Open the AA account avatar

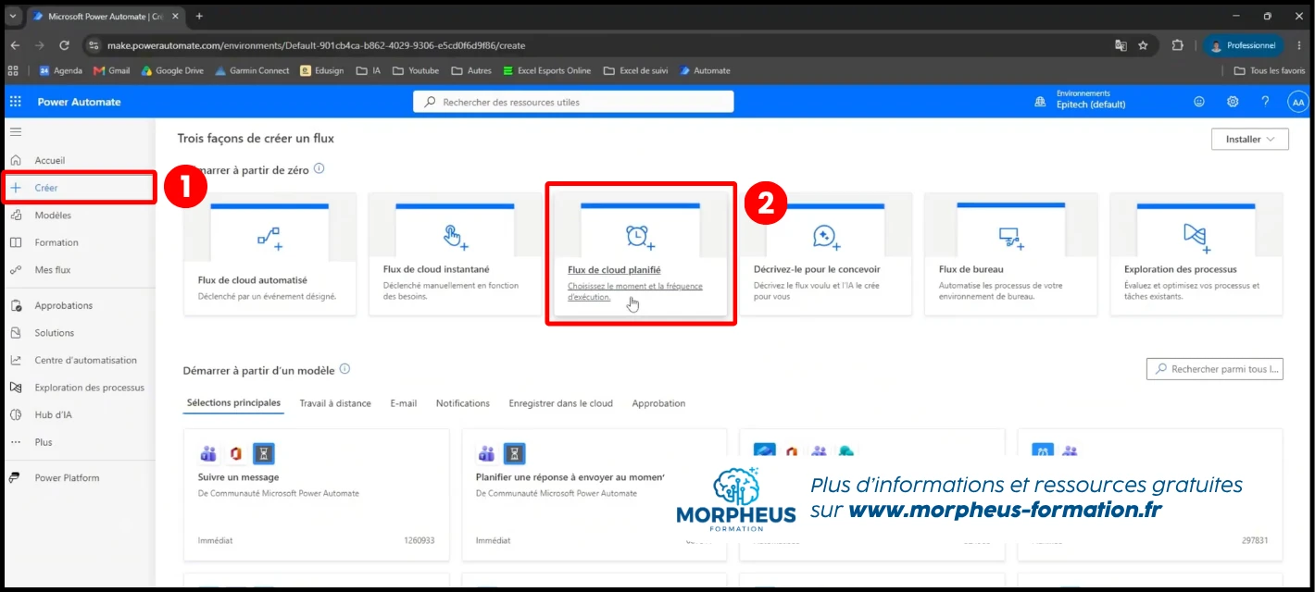pos(1297,102)
